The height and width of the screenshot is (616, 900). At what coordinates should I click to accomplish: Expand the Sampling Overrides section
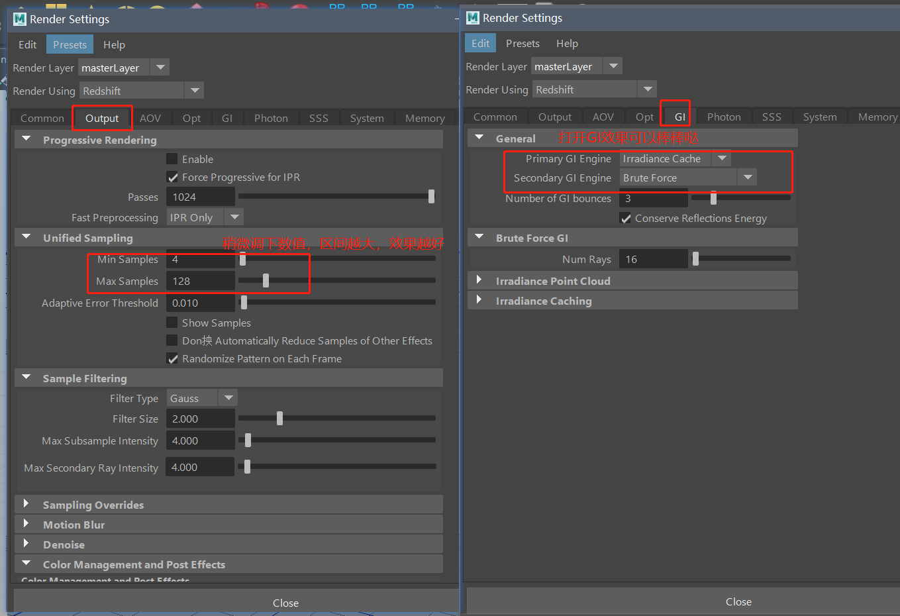pos(26,504)
